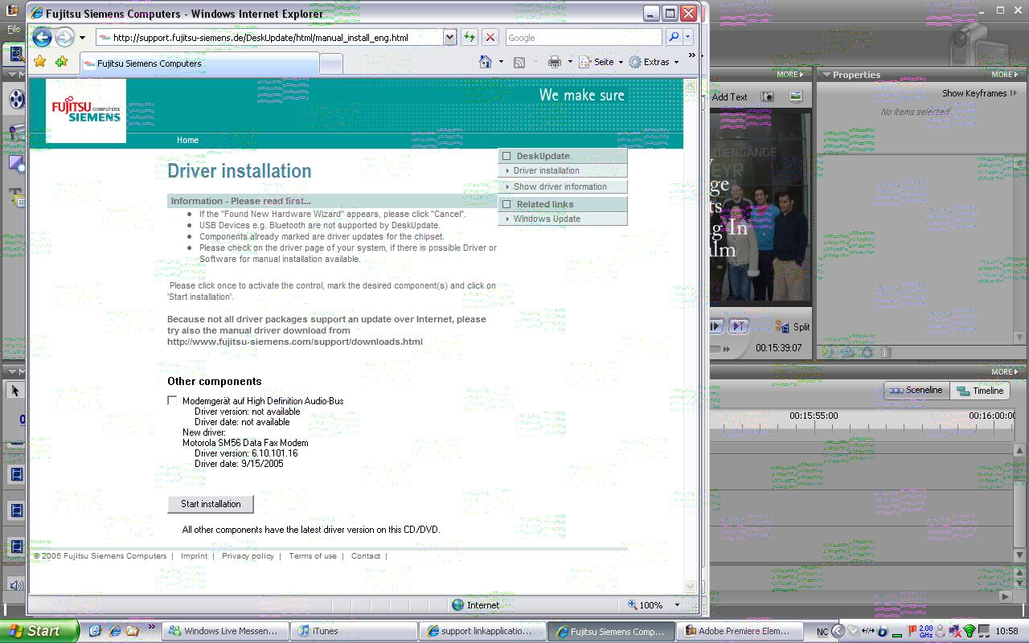This screenshot has width=1029, height=643.
Task: Print the page using the printer icon
Action: (x=554, y=62)
